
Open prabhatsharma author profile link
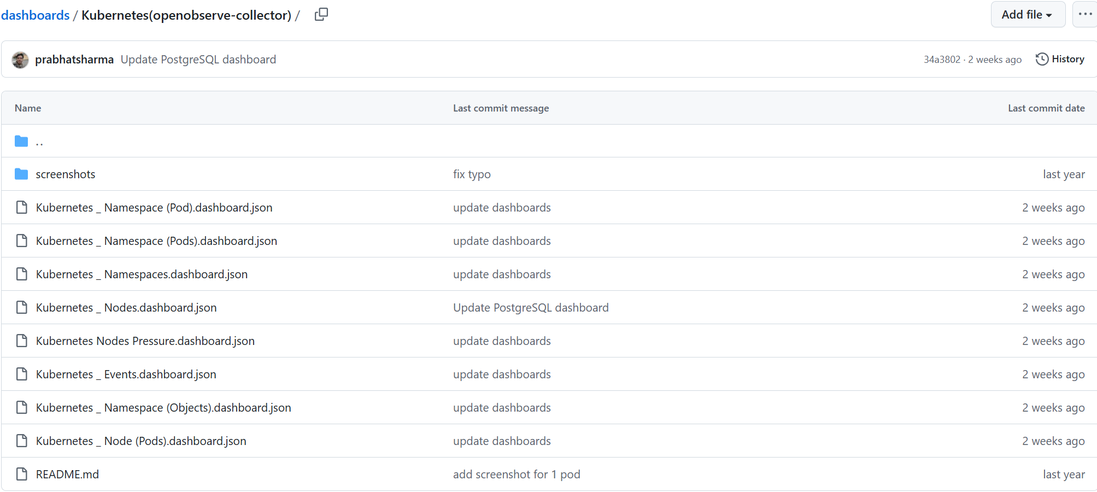[74, 60]
